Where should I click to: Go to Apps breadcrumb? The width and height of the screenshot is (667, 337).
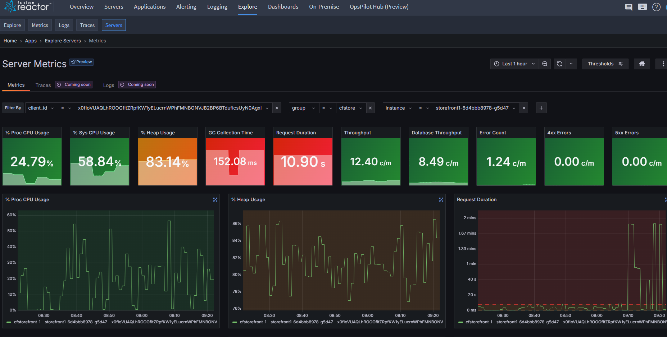pyautogui.click(x=31, y=41)
